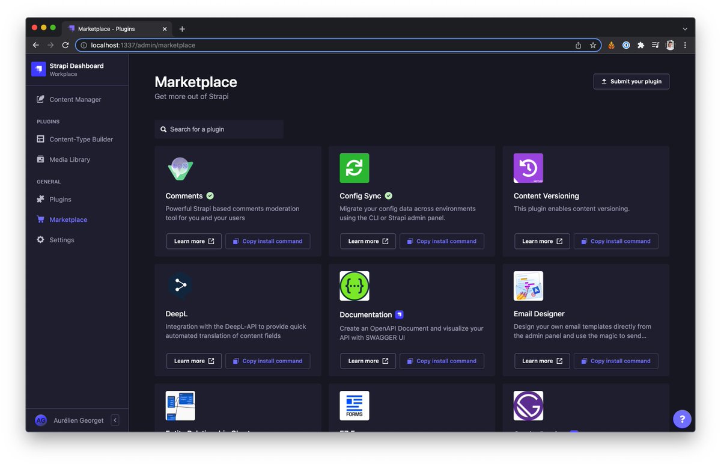Bookmark the page with the star icon
Viewport: 721px width, 466px height.
pos(593,45)
